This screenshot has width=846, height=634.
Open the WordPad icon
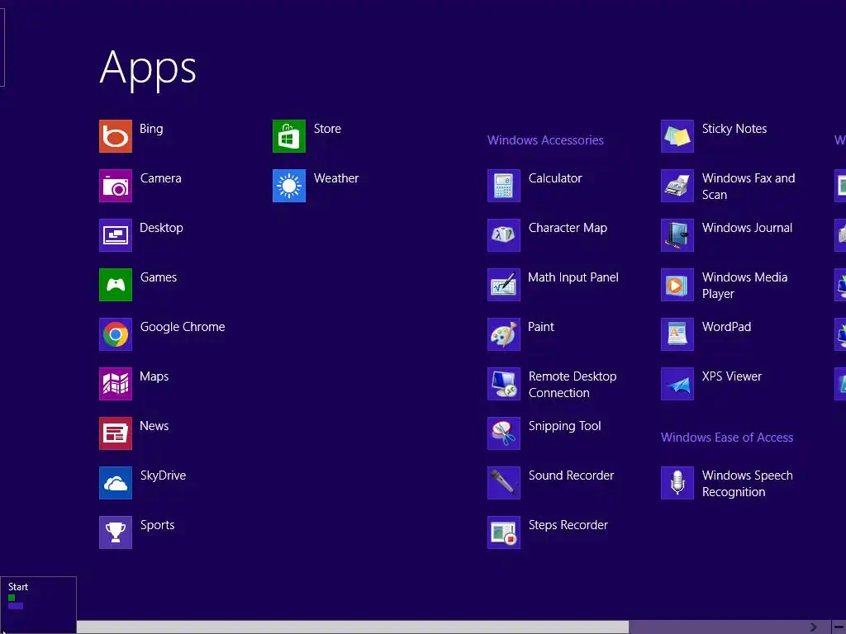(x=677, y=334)
